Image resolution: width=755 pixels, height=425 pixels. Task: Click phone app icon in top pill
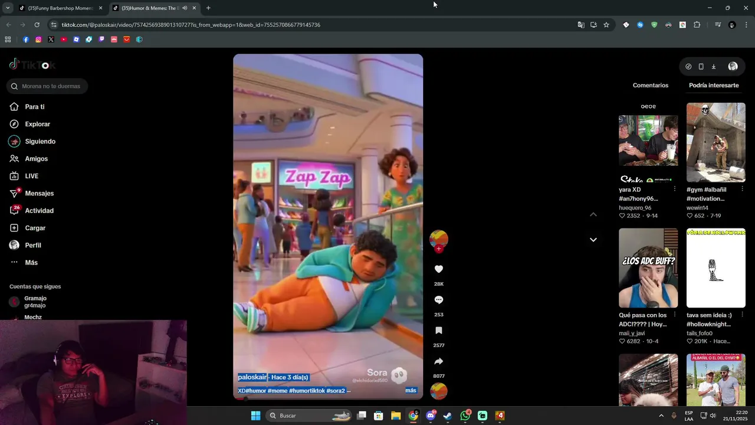pos(701,67)
